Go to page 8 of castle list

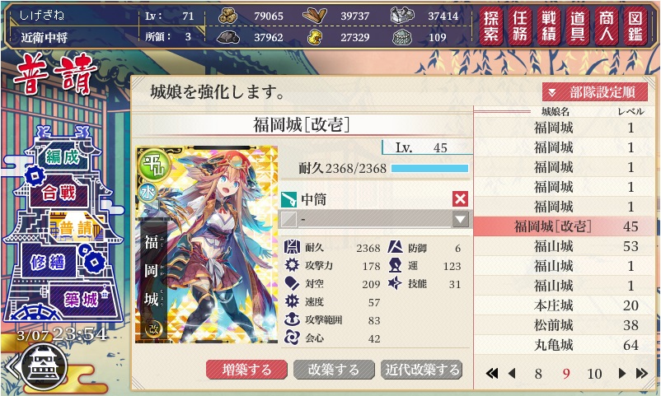point(538,374)
